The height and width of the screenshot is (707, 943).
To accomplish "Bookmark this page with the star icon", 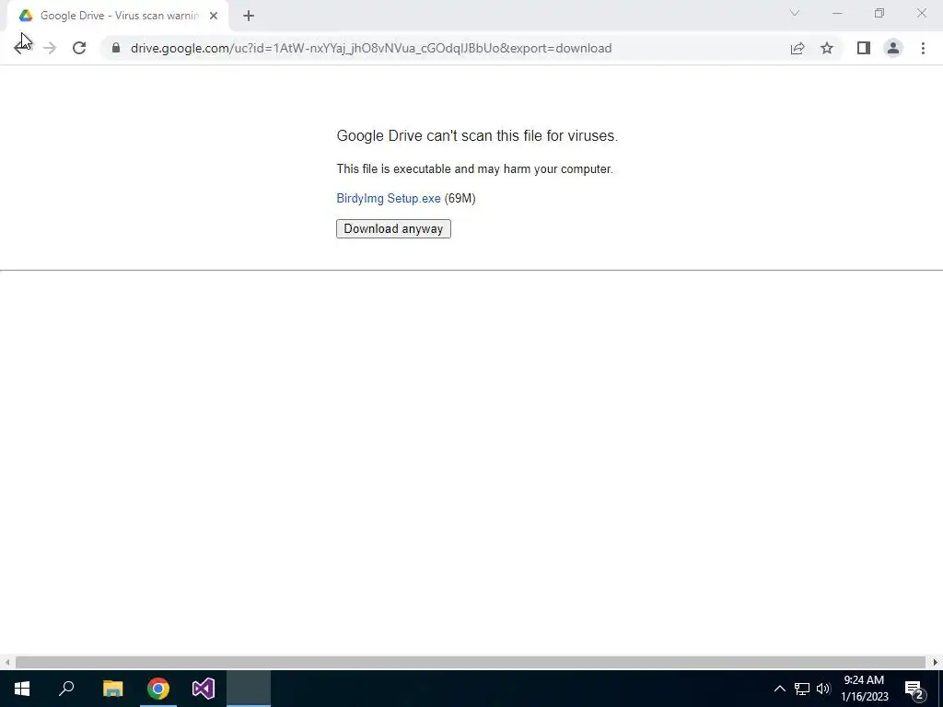I will coord(827,48).
